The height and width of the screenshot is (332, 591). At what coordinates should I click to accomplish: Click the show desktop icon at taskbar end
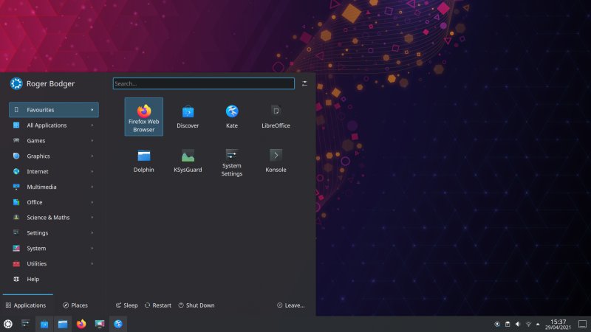coord(582,324)
